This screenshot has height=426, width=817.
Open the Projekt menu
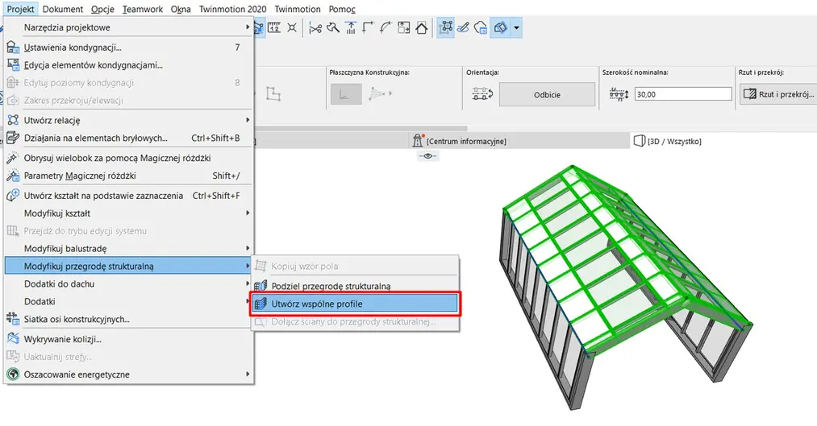point(20,9)
